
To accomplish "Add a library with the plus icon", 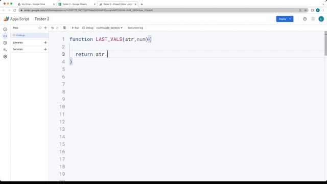I will [45, 42].
